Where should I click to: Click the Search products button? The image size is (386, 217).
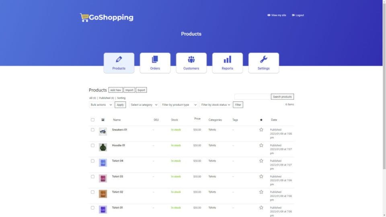coord(282,97)
